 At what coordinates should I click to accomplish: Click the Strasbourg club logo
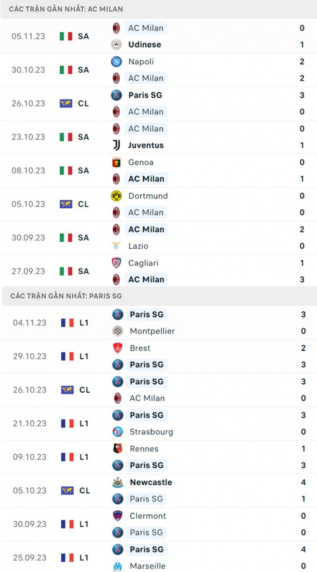(x=118, y=432)
